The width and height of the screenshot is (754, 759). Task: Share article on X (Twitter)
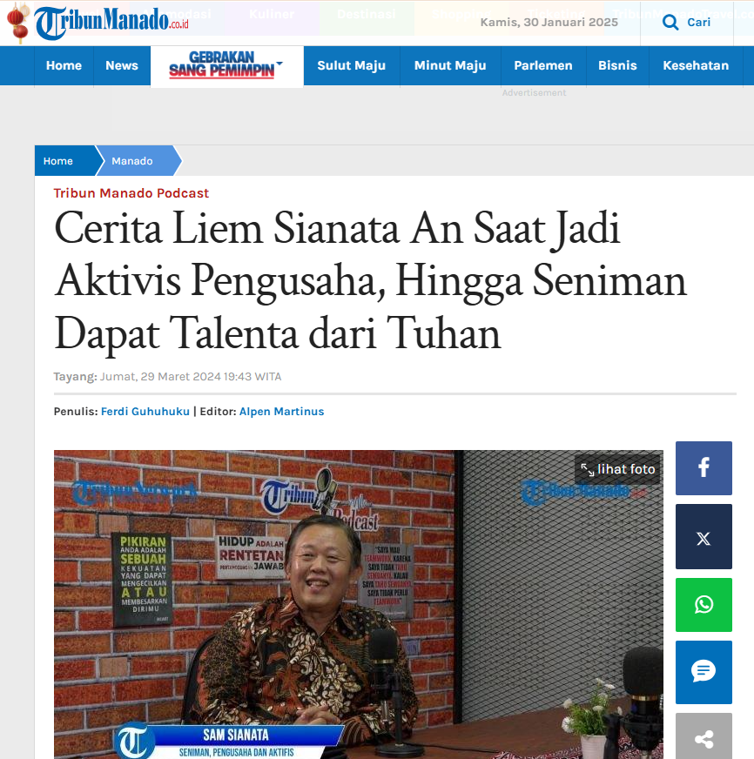click(704, 536)
